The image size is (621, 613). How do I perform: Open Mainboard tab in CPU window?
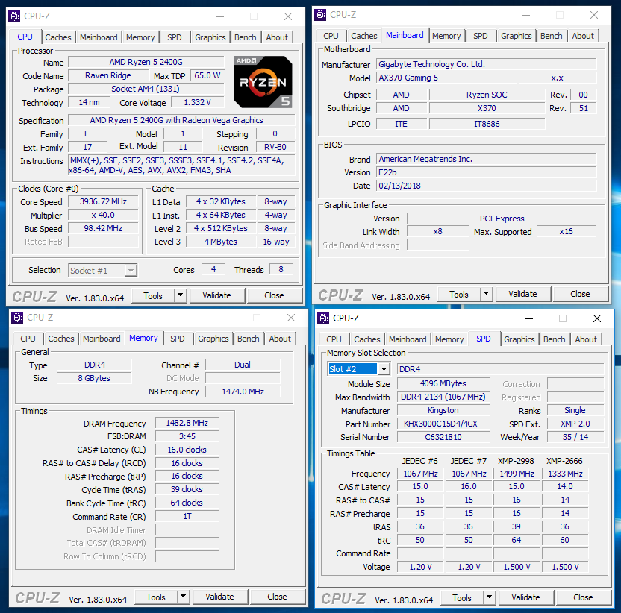[x=99, y=37]
